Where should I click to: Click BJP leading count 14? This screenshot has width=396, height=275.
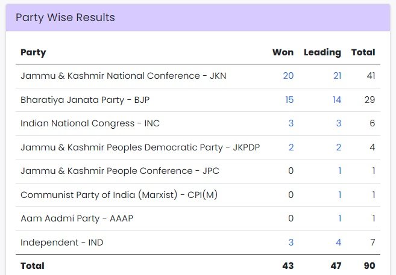[x=337, y=99]
